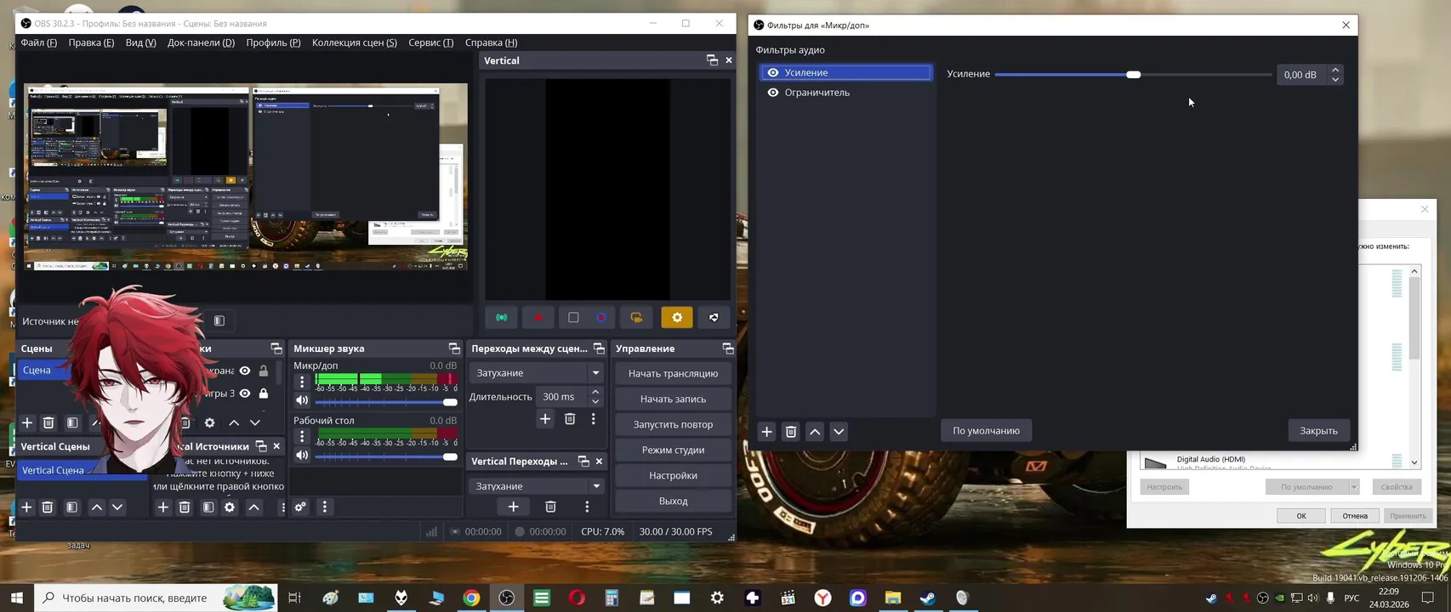
Task: Open the Вид menu
Action: coord(141,42)
